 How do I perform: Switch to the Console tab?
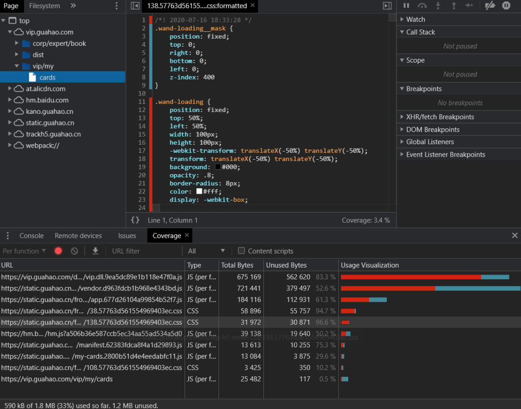[x=31, y=236]
